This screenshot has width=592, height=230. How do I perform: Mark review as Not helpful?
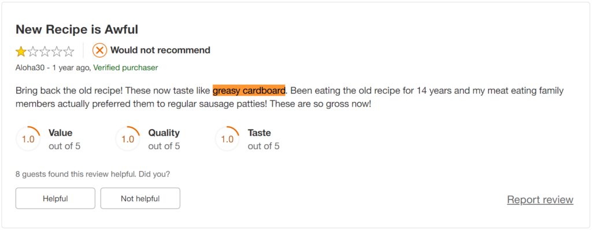140,198
